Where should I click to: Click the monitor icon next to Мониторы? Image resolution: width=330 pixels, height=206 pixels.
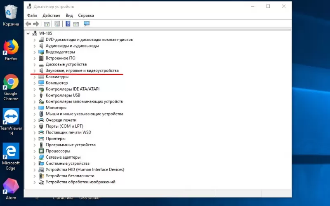pyautogui.click(x=41, y=108)
